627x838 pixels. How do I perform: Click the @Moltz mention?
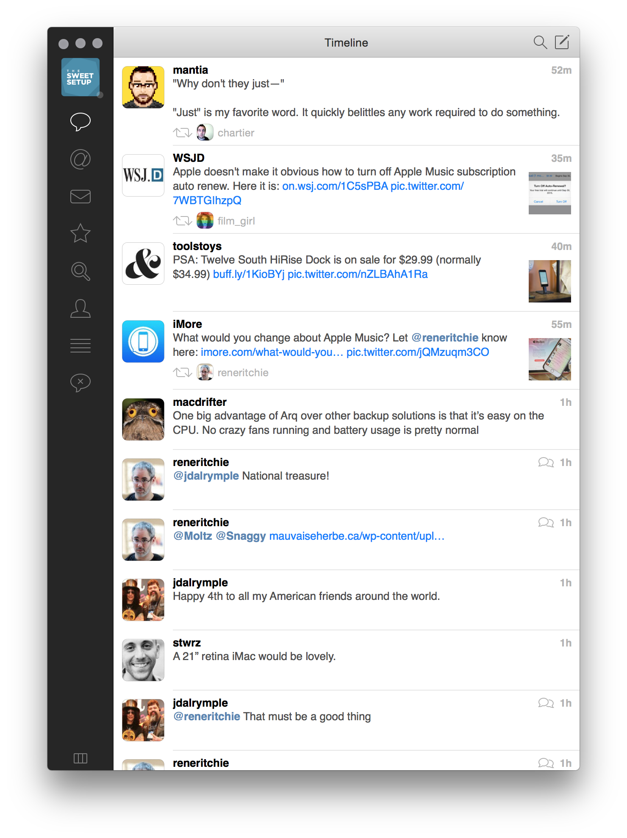[x=193, y=536]
